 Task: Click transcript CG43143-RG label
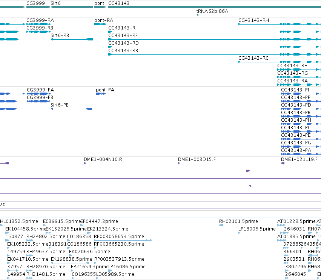pos(293,73)
